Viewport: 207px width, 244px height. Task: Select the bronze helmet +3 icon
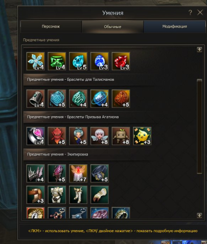point(36,195)
